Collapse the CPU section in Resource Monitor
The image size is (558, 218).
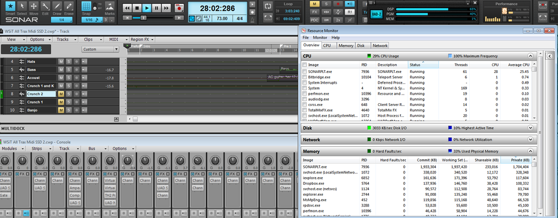[x=531, y=56]
